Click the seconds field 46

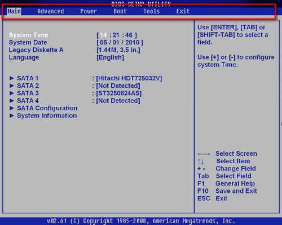coord(129,35)
